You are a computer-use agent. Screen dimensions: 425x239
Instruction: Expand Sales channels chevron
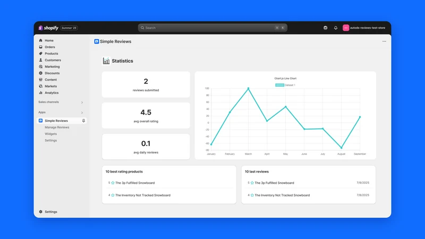click(x=82, y=103)
